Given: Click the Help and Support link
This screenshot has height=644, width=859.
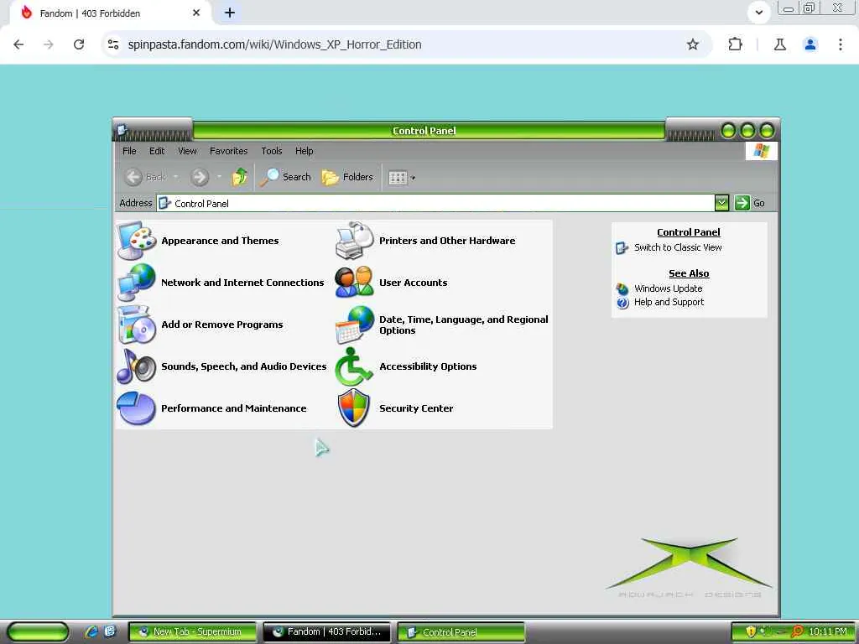Looking at the screenshot, I should pos(669,302).
